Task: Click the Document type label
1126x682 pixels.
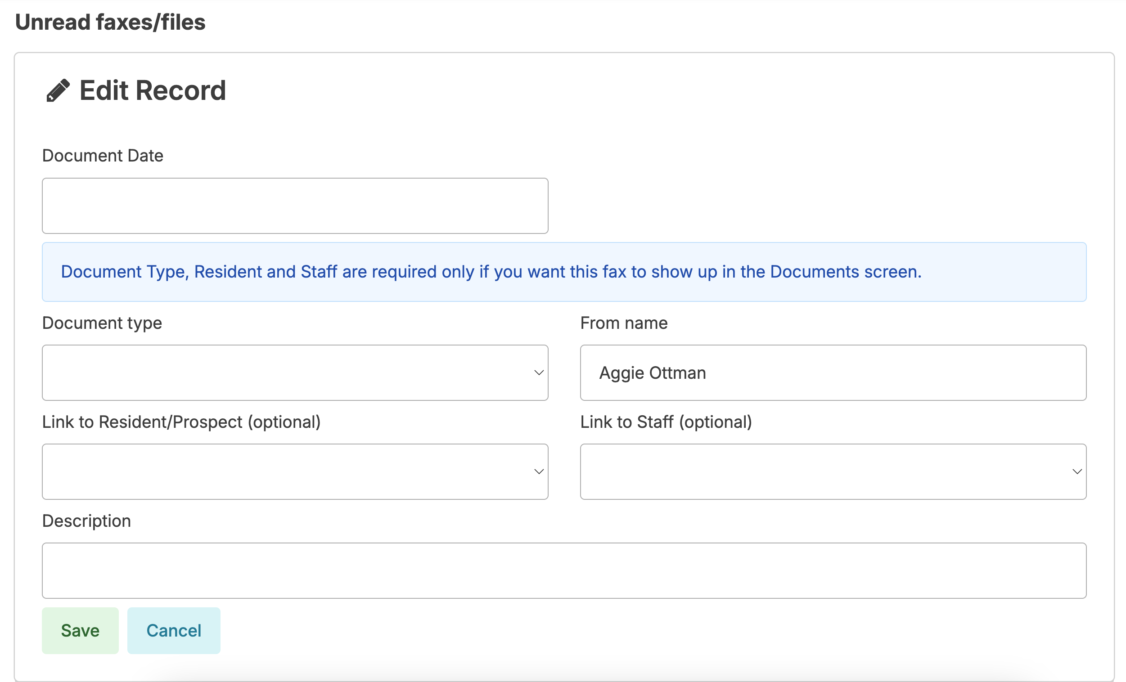Action: pos(102,323)
